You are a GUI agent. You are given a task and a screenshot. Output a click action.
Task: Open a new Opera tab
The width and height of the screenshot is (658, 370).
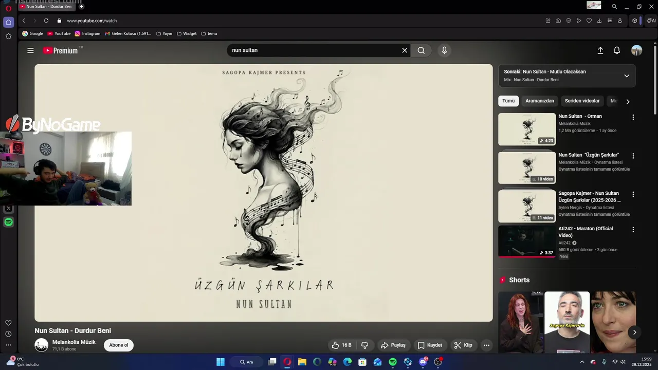81,7
